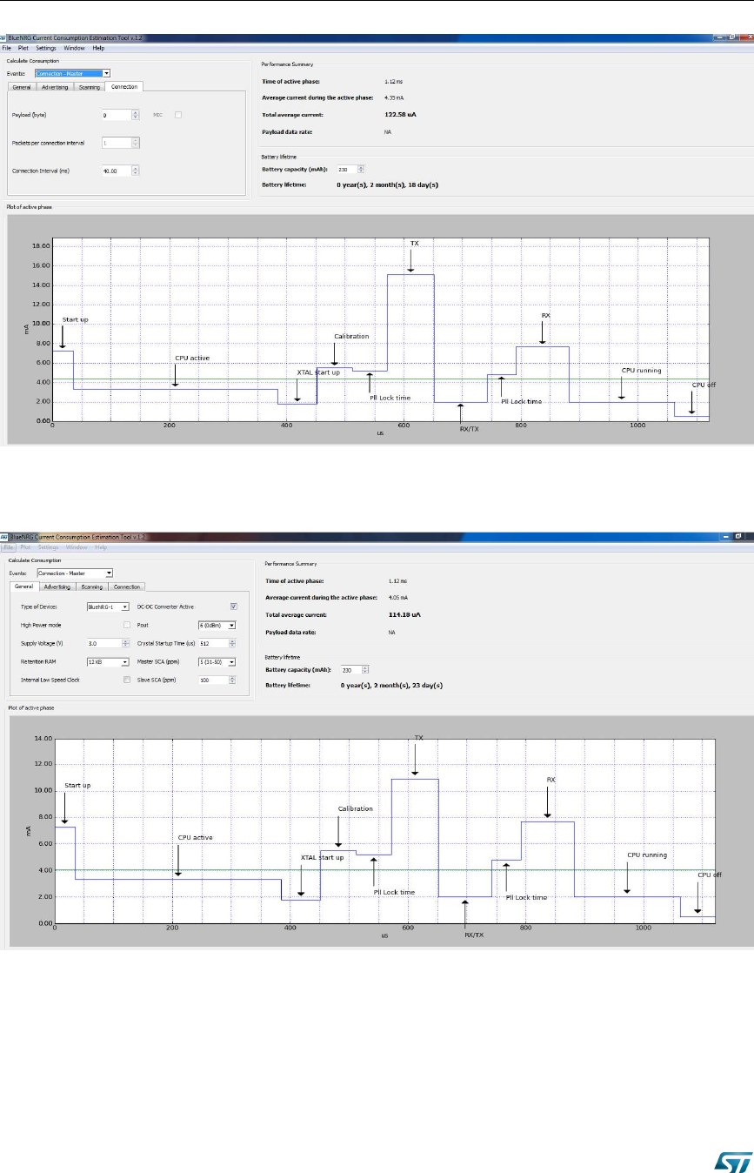
Task: Expand Master SCA (ppm) dropdown
Action: [217, 661]
